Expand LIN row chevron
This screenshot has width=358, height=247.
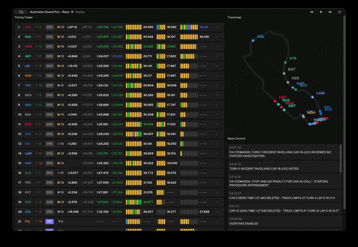[x=217, y=66]
